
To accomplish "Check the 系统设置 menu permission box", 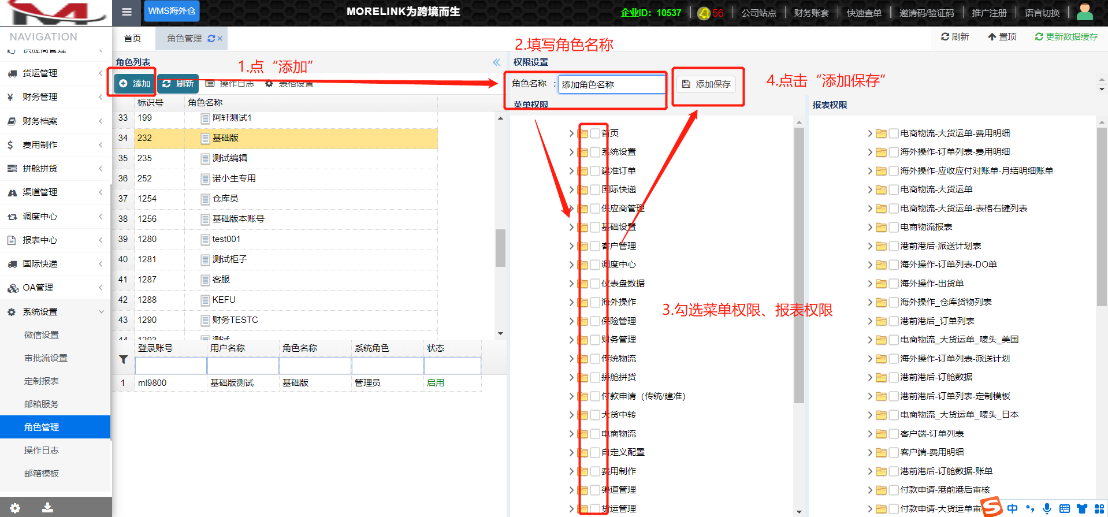I will pyautogui.click(x=595, y=152).
